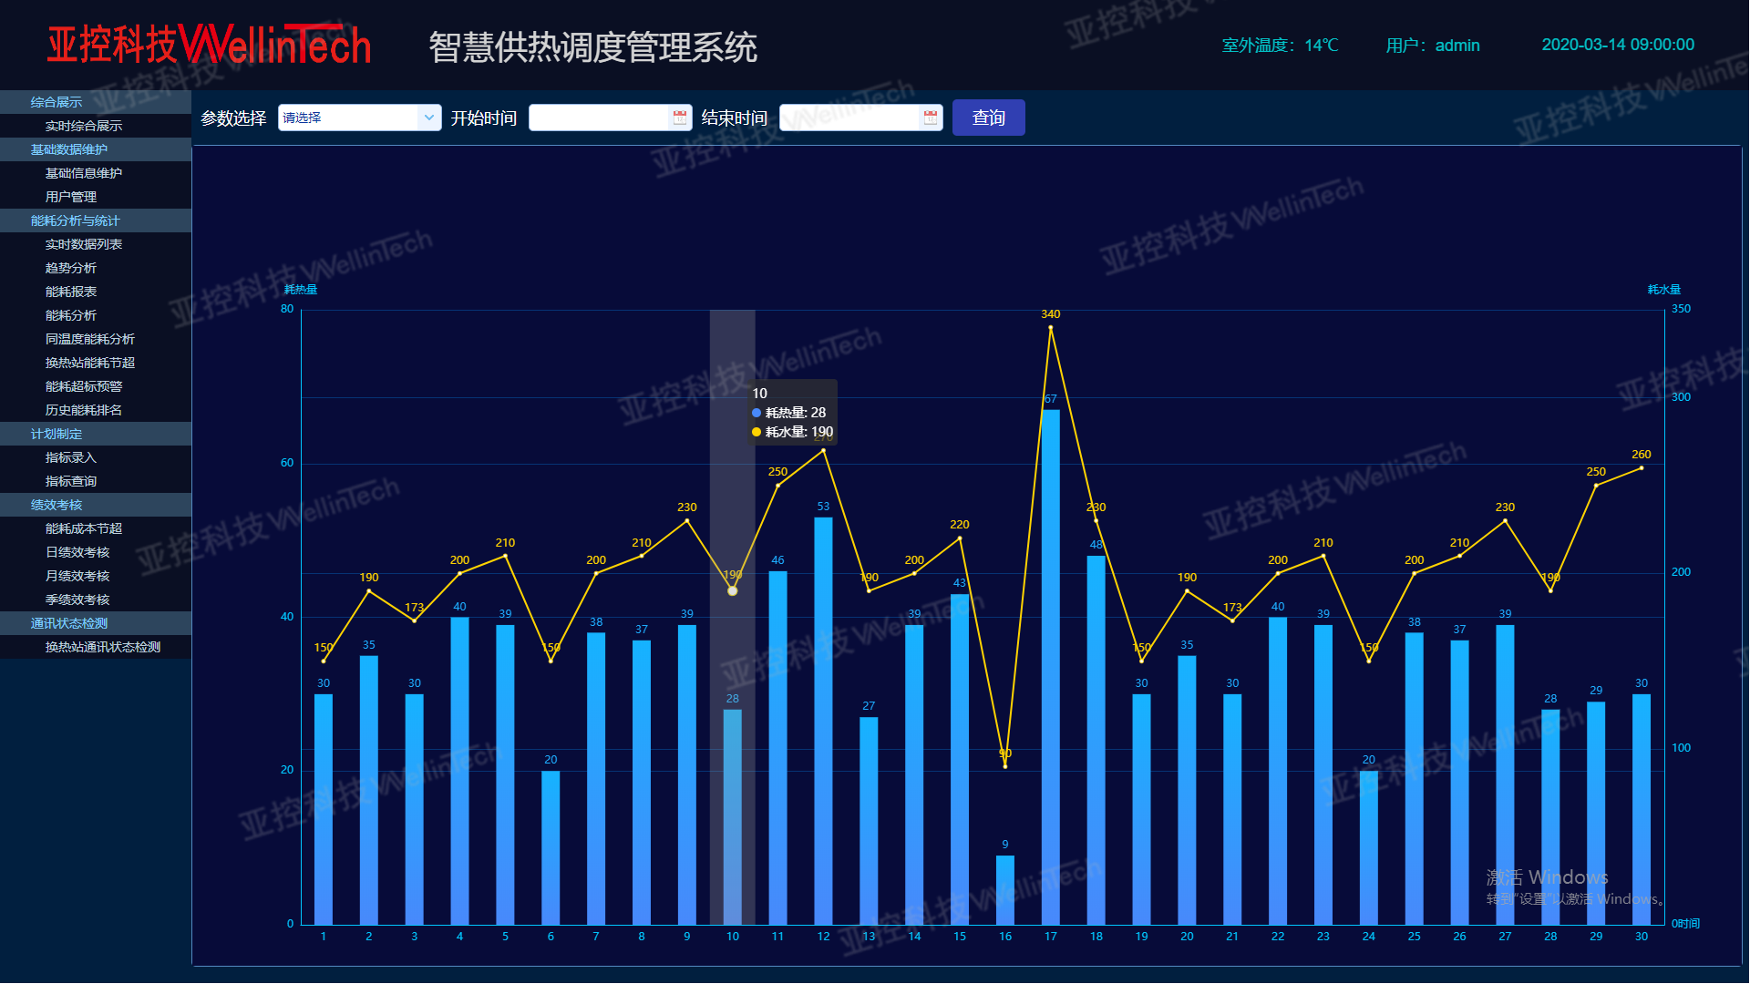Select 日绩效考核 in sidebar
Image resolution: width=1750 pixels, height=984 pixels.
pyautogui.click(x=96, y=552)
